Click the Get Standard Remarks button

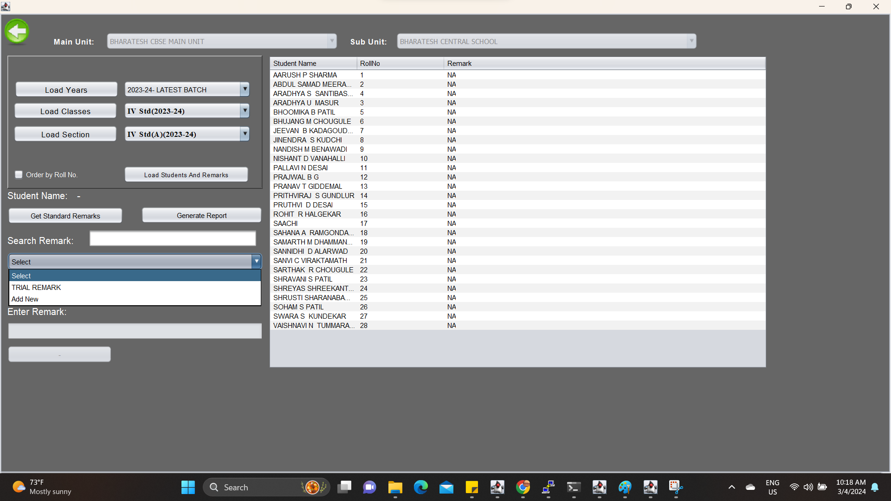(x=65, y=216)
